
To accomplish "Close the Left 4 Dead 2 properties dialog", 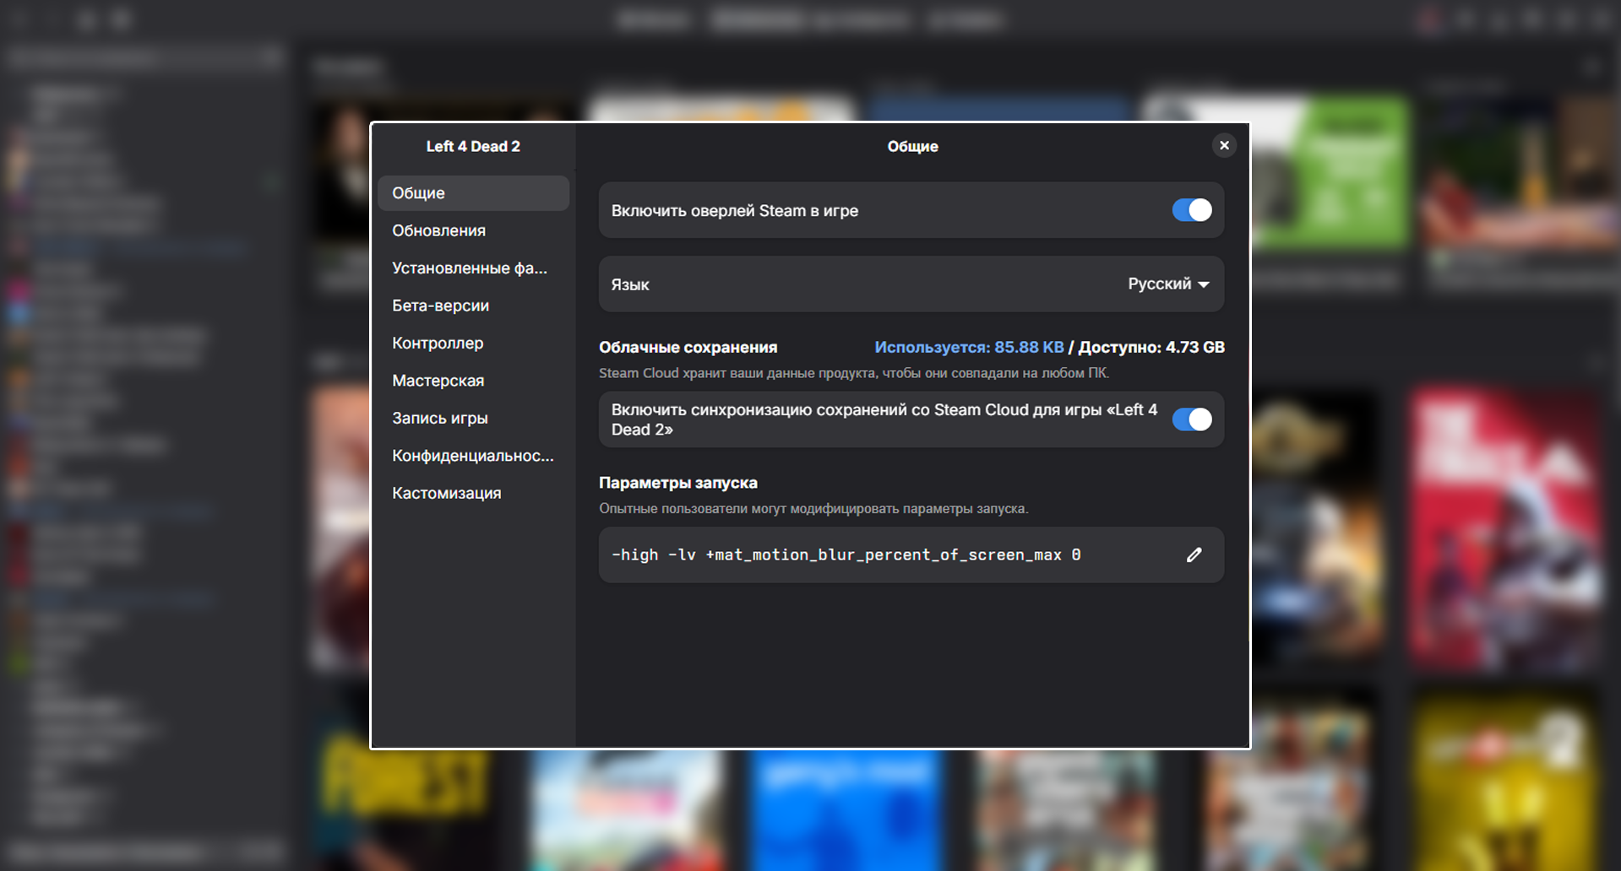I will [1224, 145].
